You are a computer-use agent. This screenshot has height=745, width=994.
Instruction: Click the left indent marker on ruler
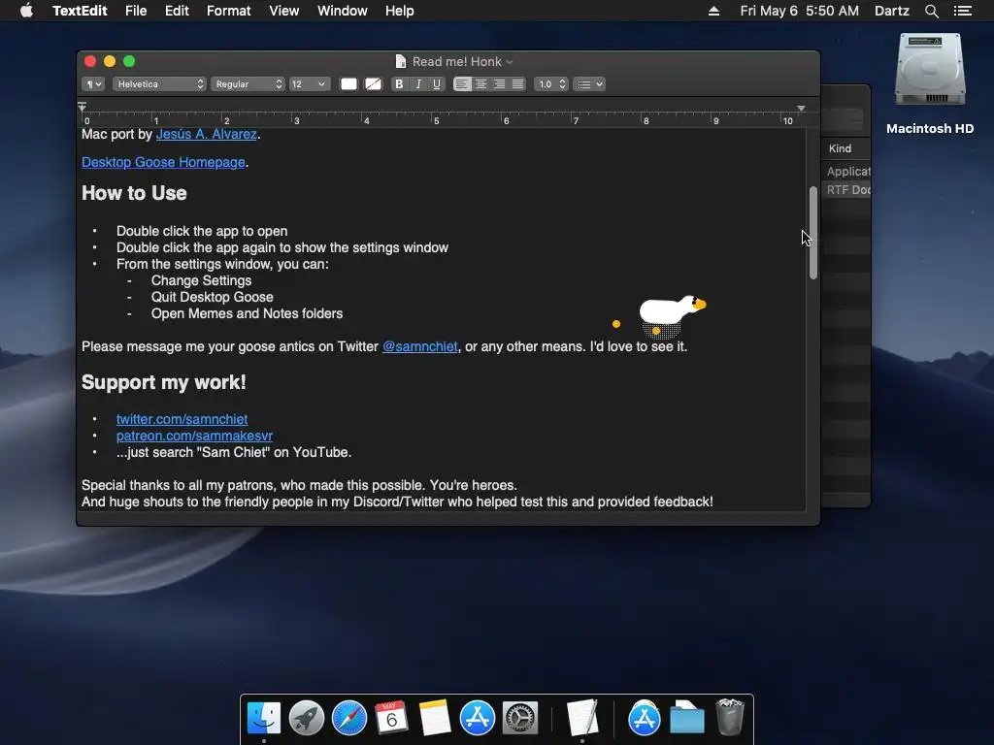[x=83, y=107]
